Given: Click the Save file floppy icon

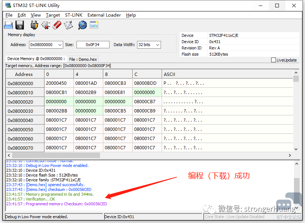Looking at the screenshot, I should pos(19,25).
